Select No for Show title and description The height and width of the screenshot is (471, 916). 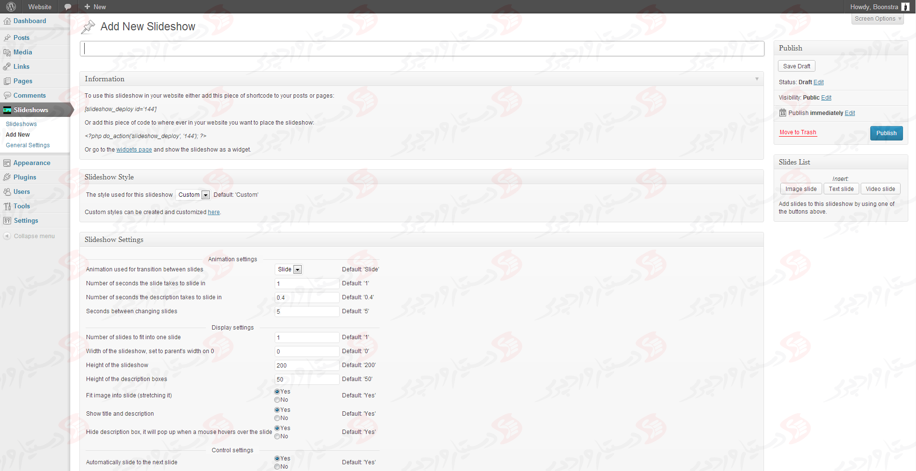coord(277,418)
